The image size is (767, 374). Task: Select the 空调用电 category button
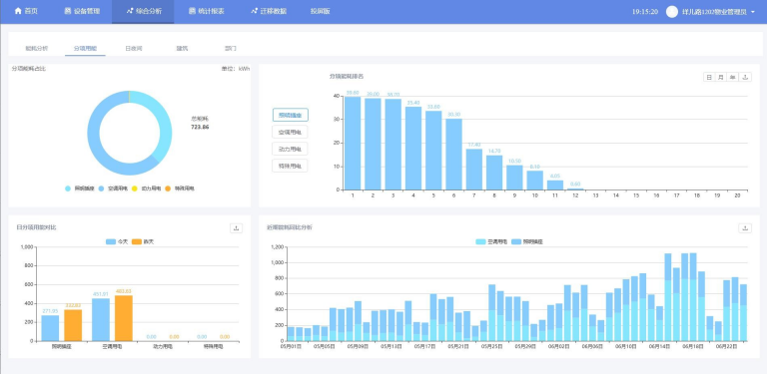pos(290,132)
